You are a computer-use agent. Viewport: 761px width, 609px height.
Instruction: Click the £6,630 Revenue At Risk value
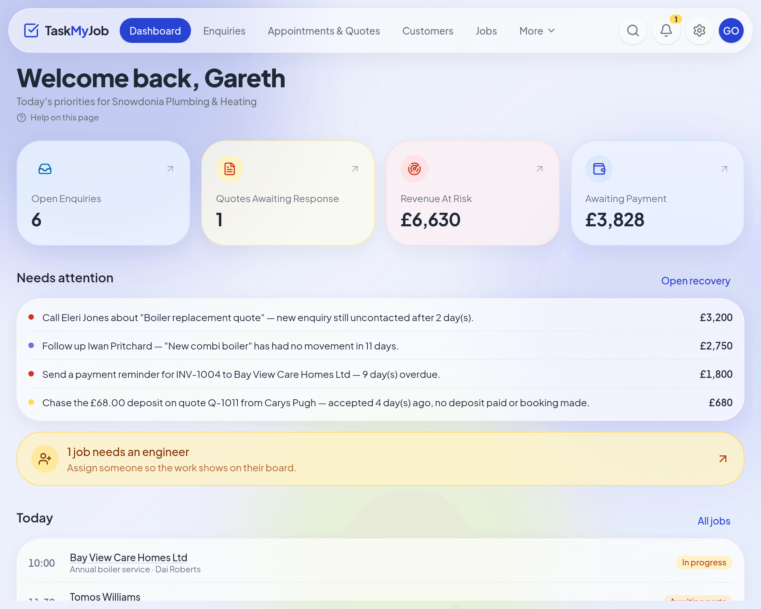click(430, 220)
